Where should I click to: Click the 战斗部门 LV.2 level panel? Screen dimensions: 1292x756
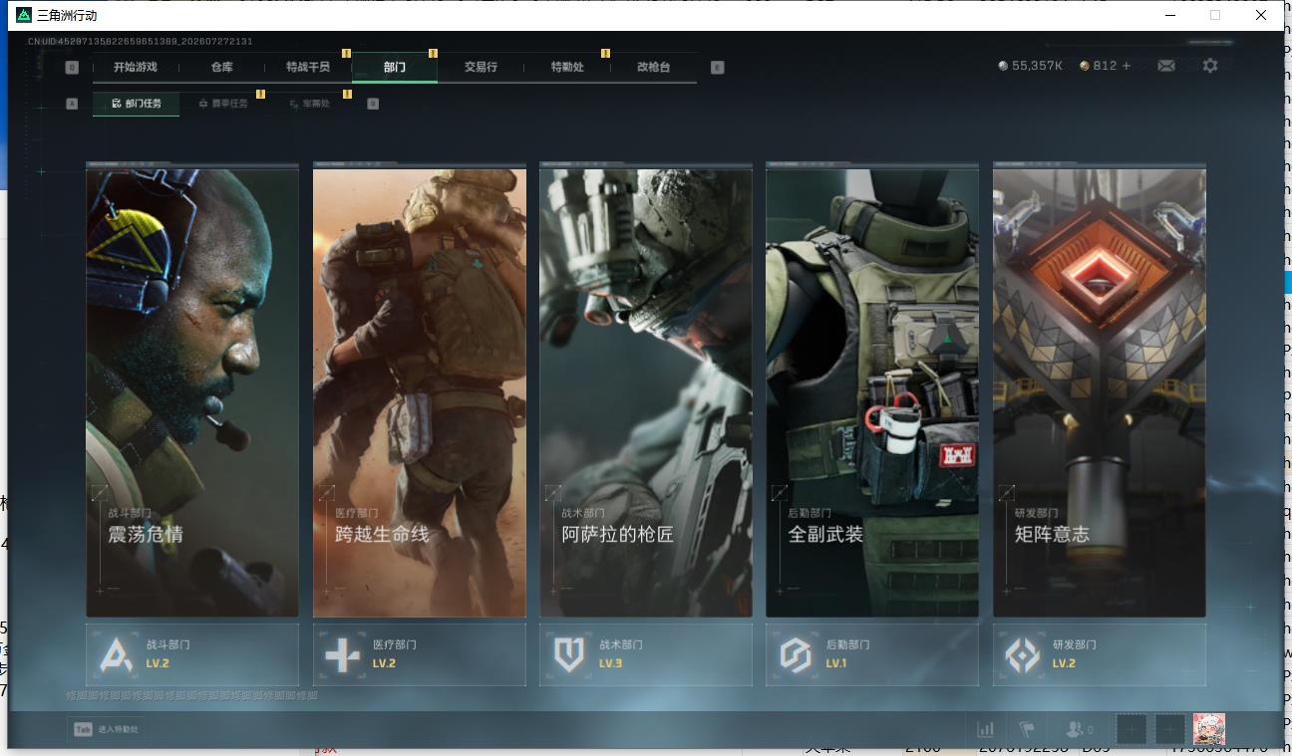(192, 655)
